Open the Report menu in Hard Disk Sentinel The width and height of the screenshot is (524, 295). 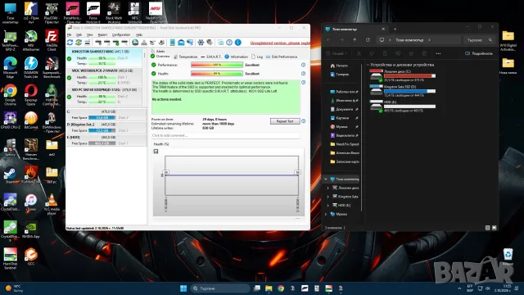102,34
